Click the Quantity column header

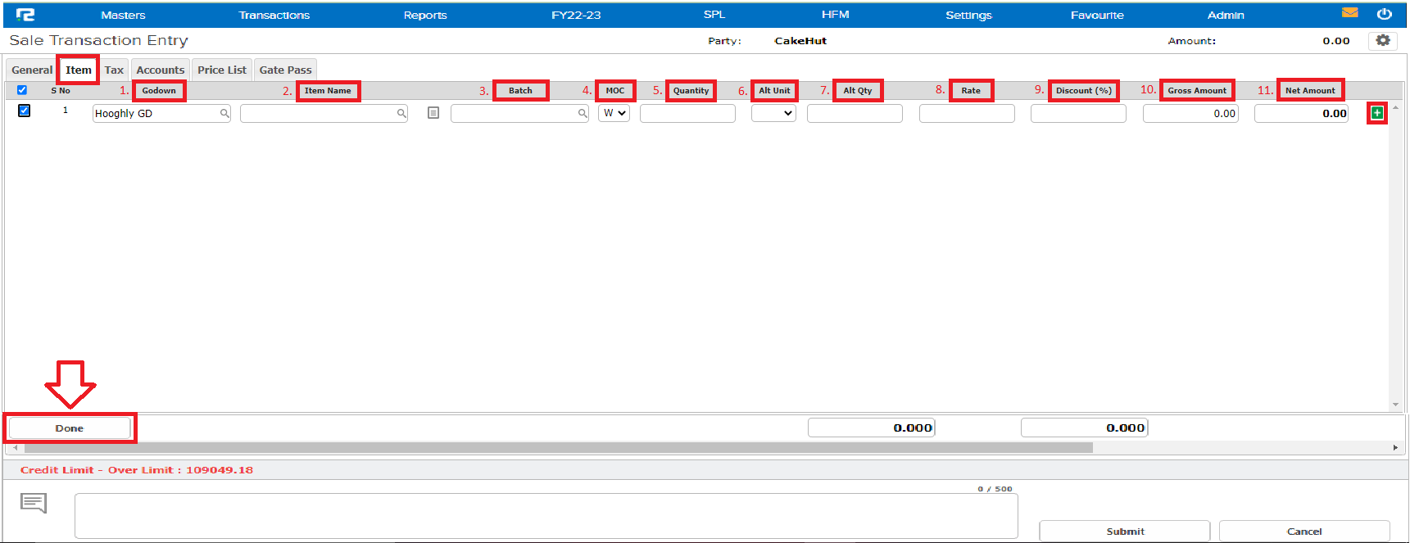point(691,90)
